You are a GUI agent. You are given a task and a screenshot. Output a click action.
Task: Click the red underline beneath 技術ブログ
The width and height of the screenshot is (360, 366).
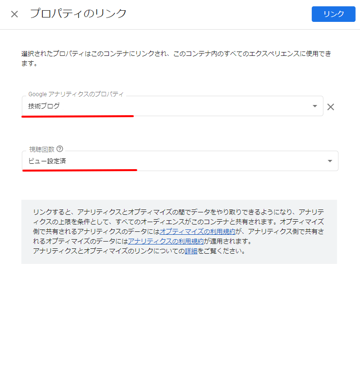coord(77,116)
